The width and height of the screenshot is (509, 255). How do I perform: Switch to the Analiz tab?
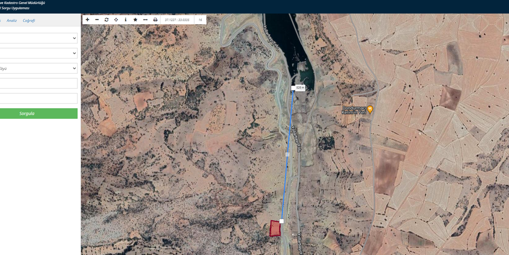click(11, 20)
